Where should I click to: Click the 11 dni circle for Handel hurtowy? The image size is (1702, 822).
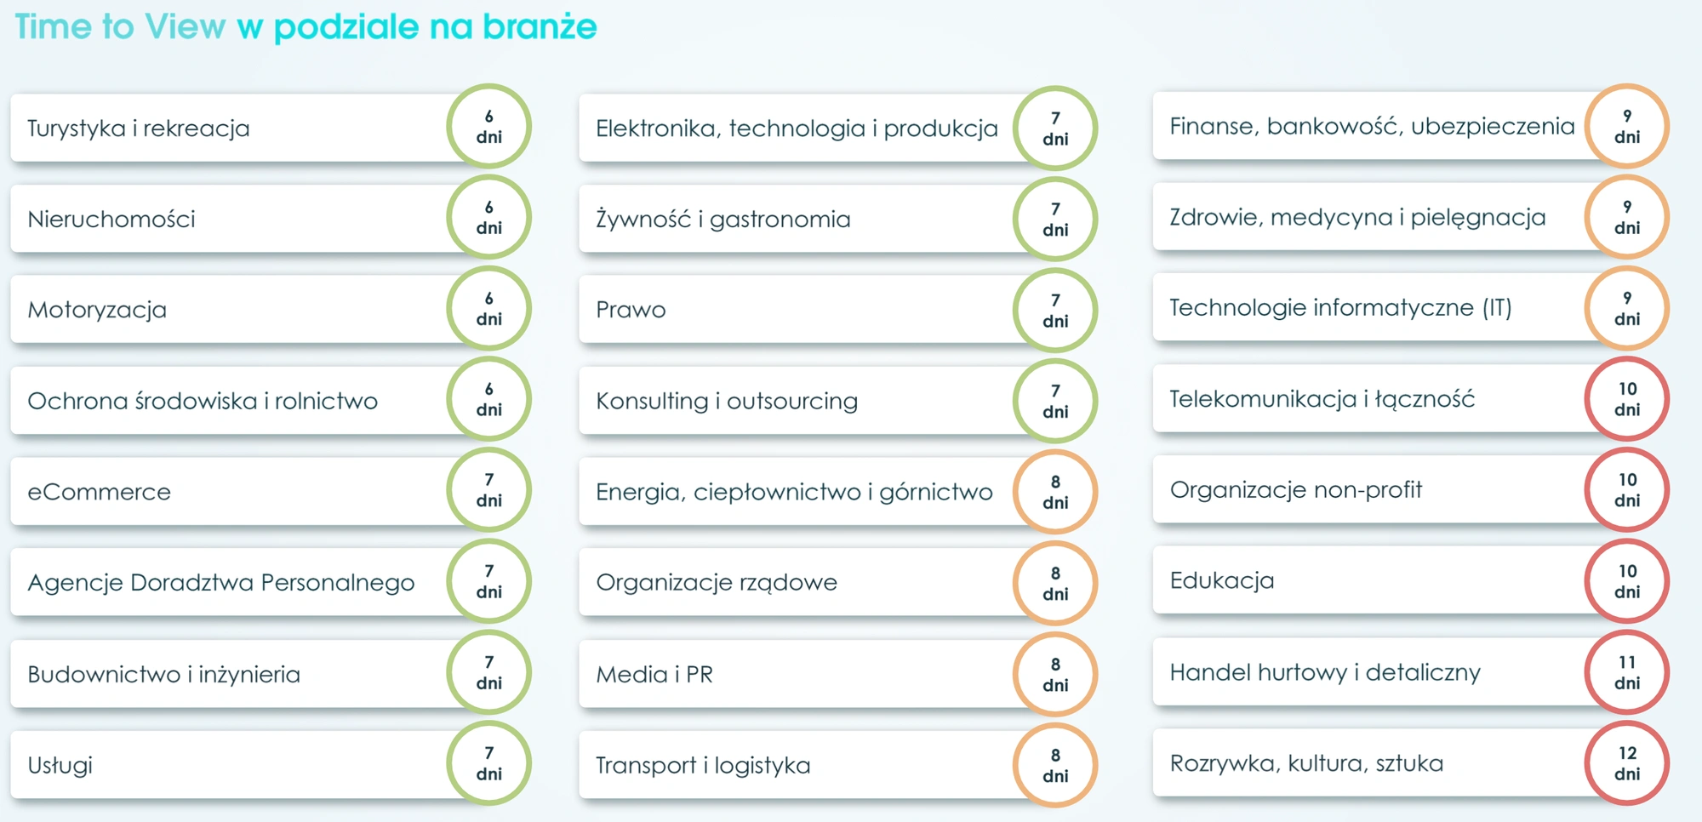click(1626, 672)
